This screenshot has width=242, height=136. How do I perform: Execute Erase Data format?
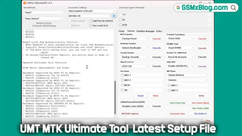click(x=202, y=39)
